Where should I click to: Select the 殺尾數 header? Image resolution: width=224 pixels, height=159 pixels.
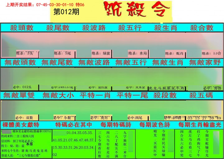[58, 28]
